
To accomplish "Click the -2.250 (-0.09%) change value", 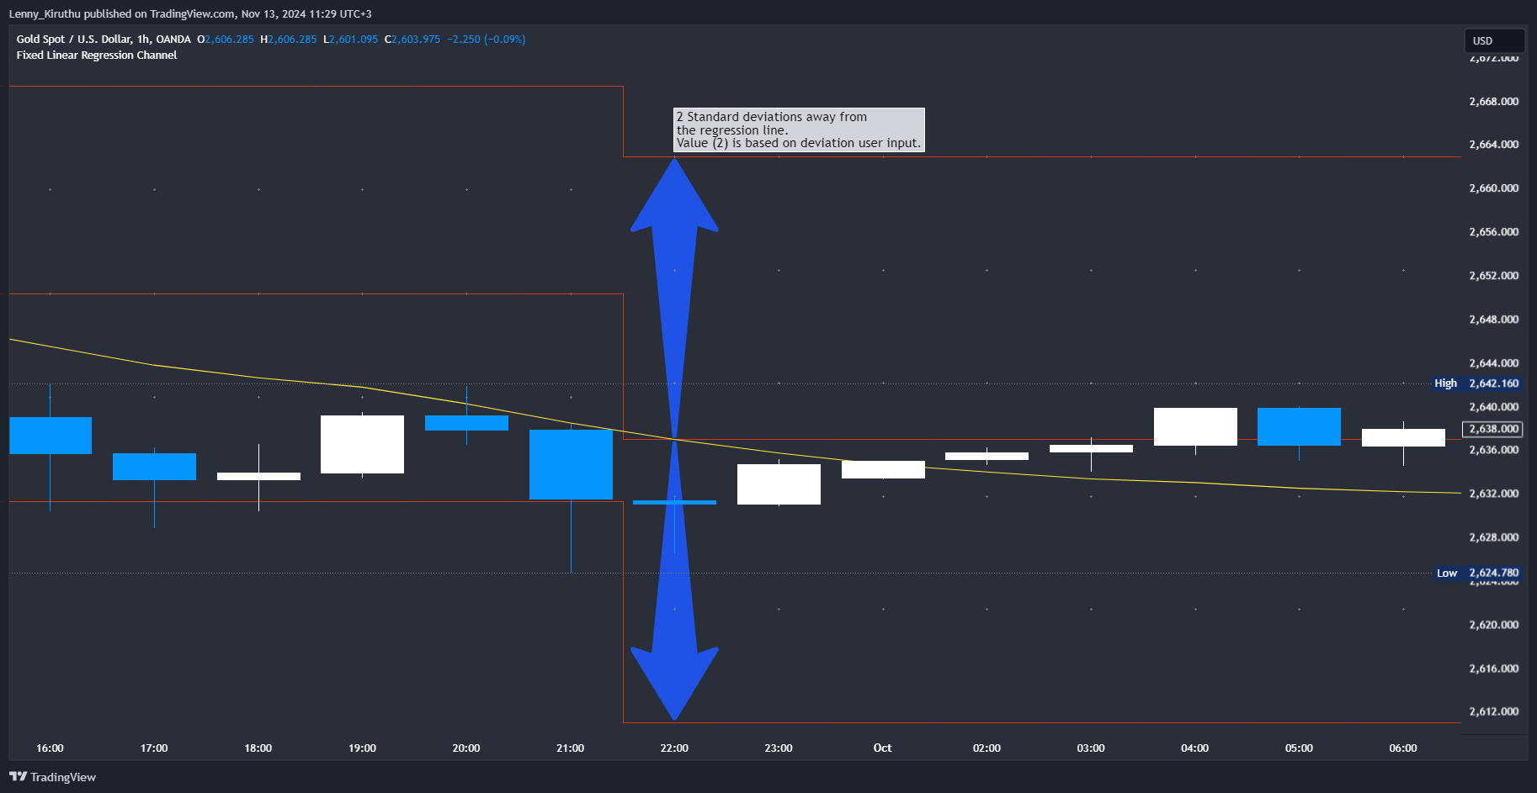I will pos(487,39).
